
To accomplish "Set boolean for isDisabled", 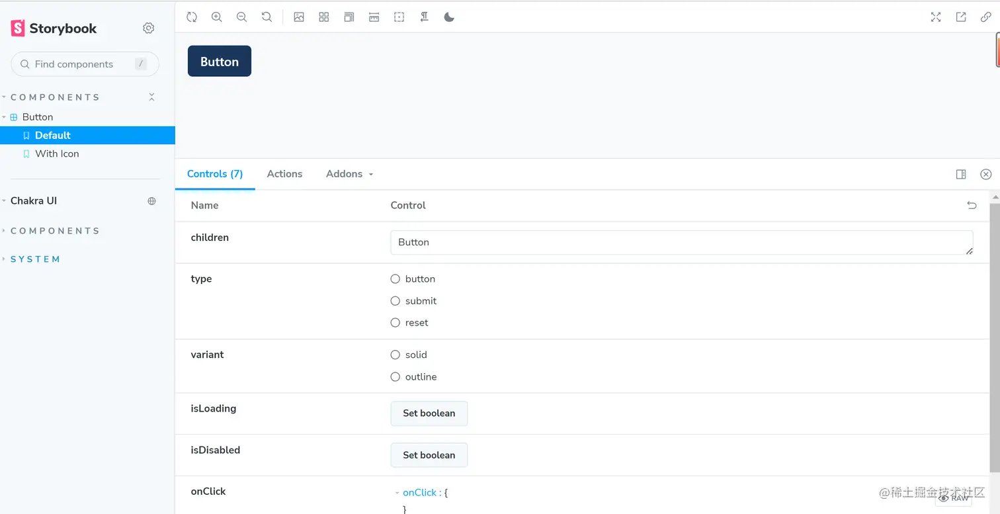I will (x=429, y=455).
